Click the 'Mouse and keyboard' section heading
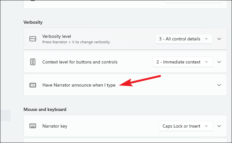The image size is (232, 143). click(45, 110)
